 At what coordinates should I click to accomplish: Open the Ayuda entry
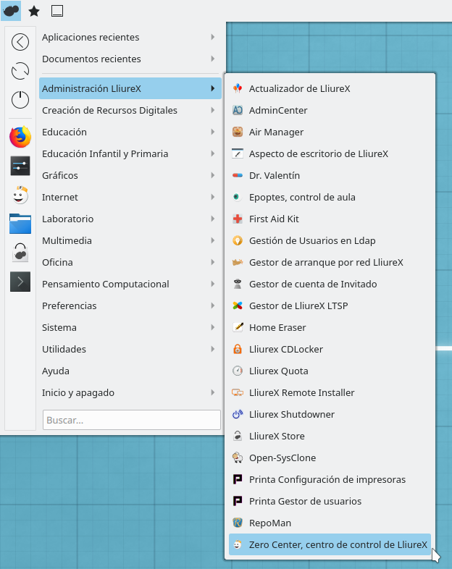(56, 371)
